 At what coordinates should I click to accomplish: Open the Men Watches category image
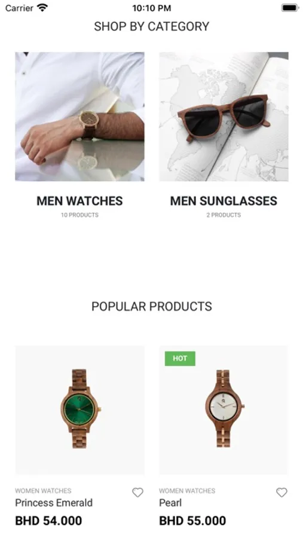79,117
